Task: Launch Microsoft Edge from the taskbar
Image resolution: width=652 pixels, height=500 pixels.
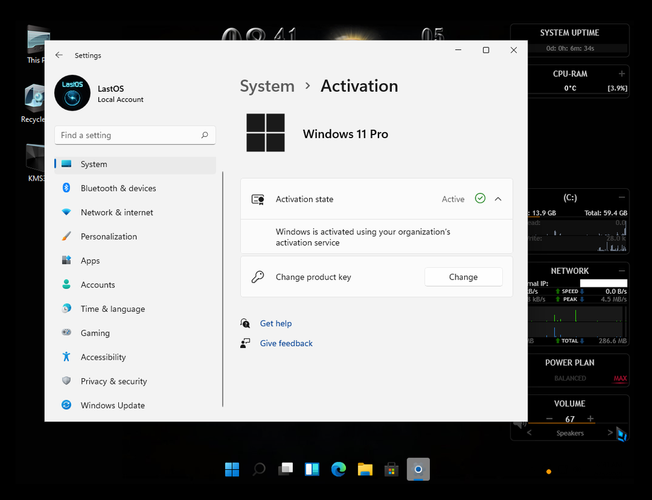Action: pos(339,469)
